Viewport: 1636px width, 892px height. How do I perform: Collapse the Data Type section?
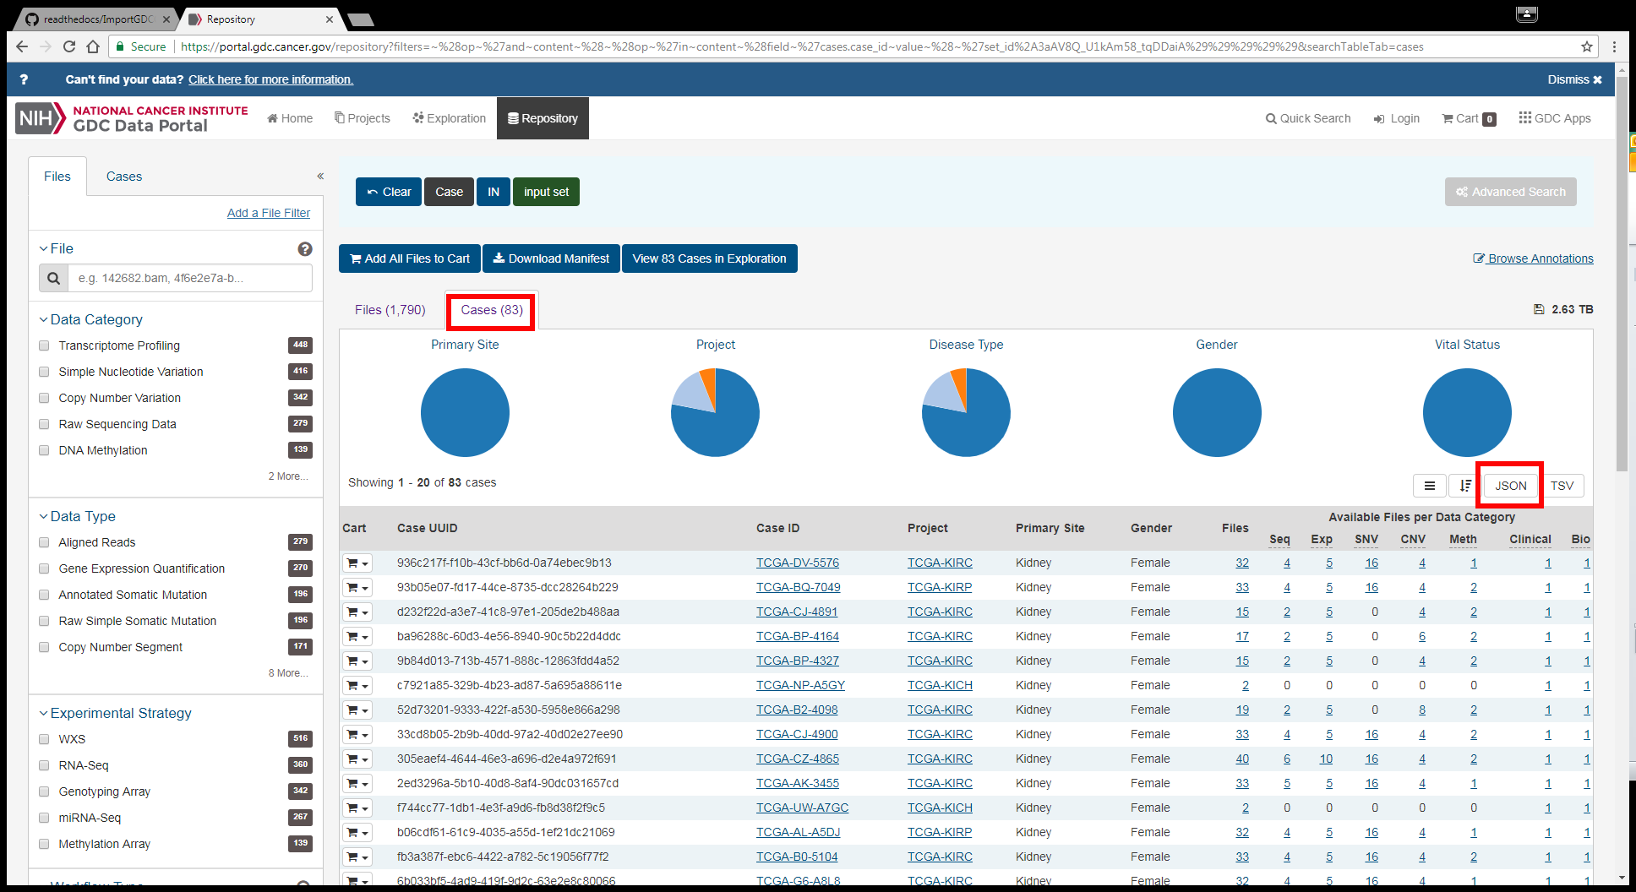(77, 516)
